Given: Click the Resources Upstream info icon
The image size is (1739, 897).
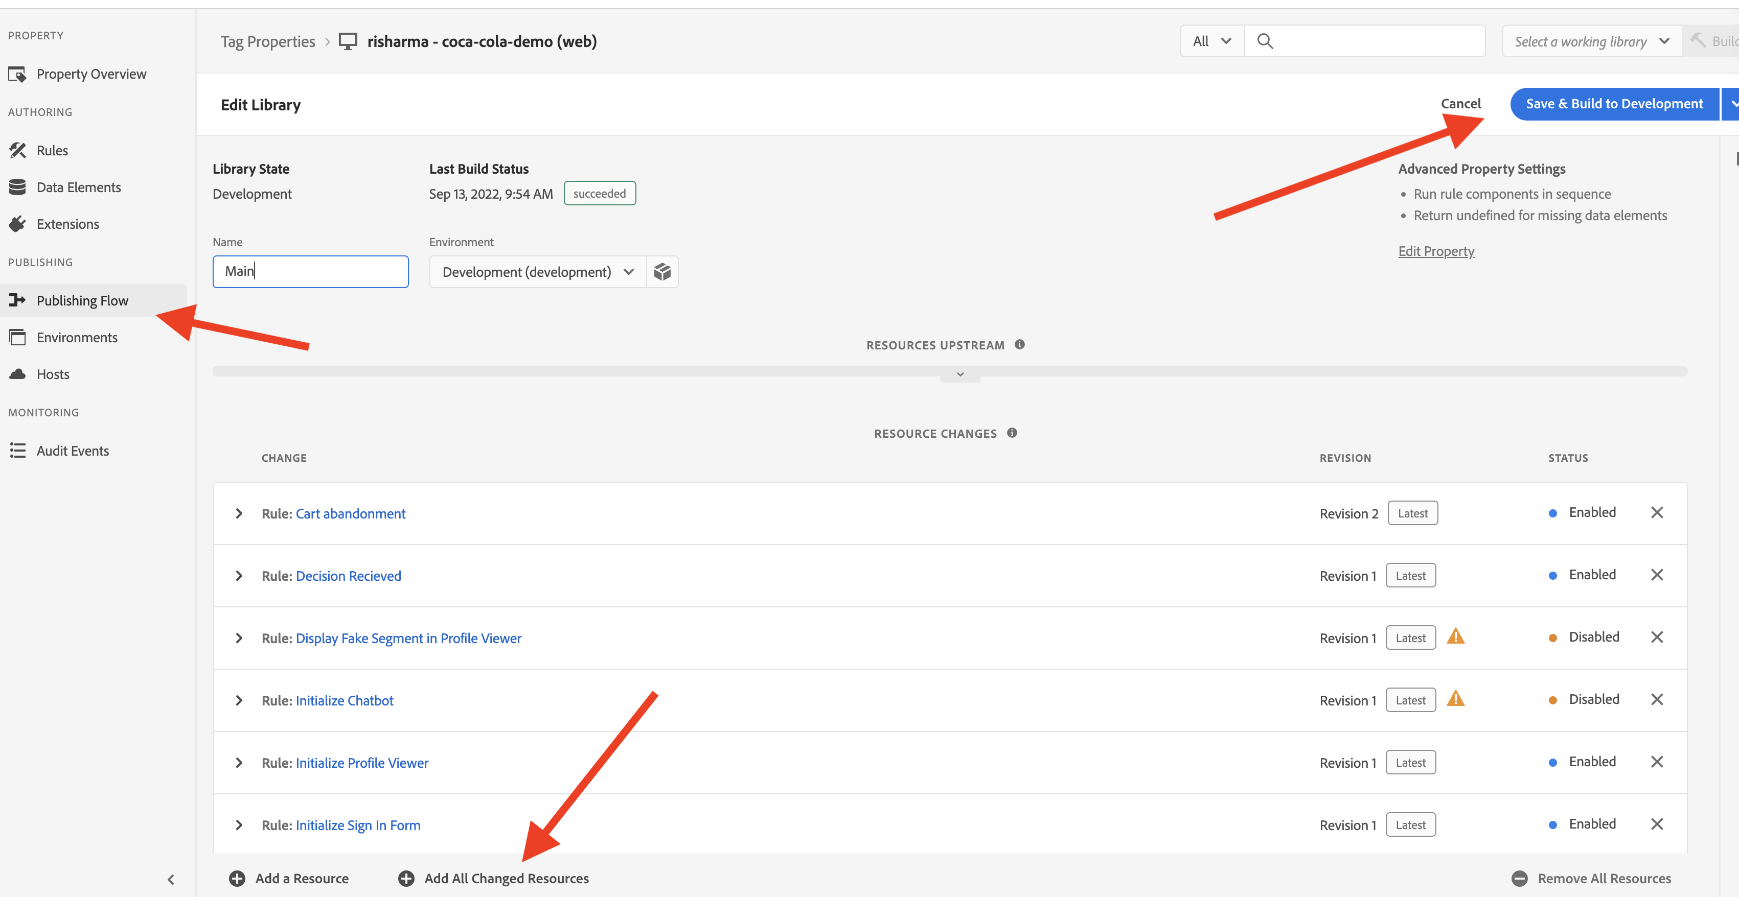Looking at the screenshot, I should coord(1019,345).
